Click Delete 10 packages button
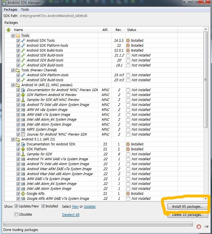The width and height of the screenshot is (212, 234). [x=188, y=215]
